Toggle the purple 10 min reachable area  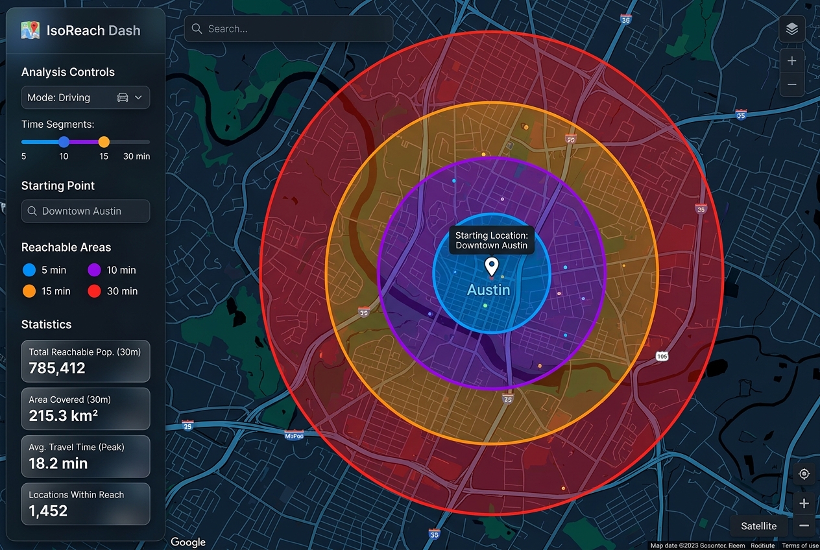pyautogui.click(x=112, y=270)
